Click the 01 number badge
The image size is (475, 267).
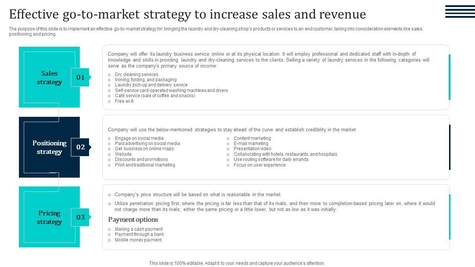pyautogui.click(x=80, y=77)
